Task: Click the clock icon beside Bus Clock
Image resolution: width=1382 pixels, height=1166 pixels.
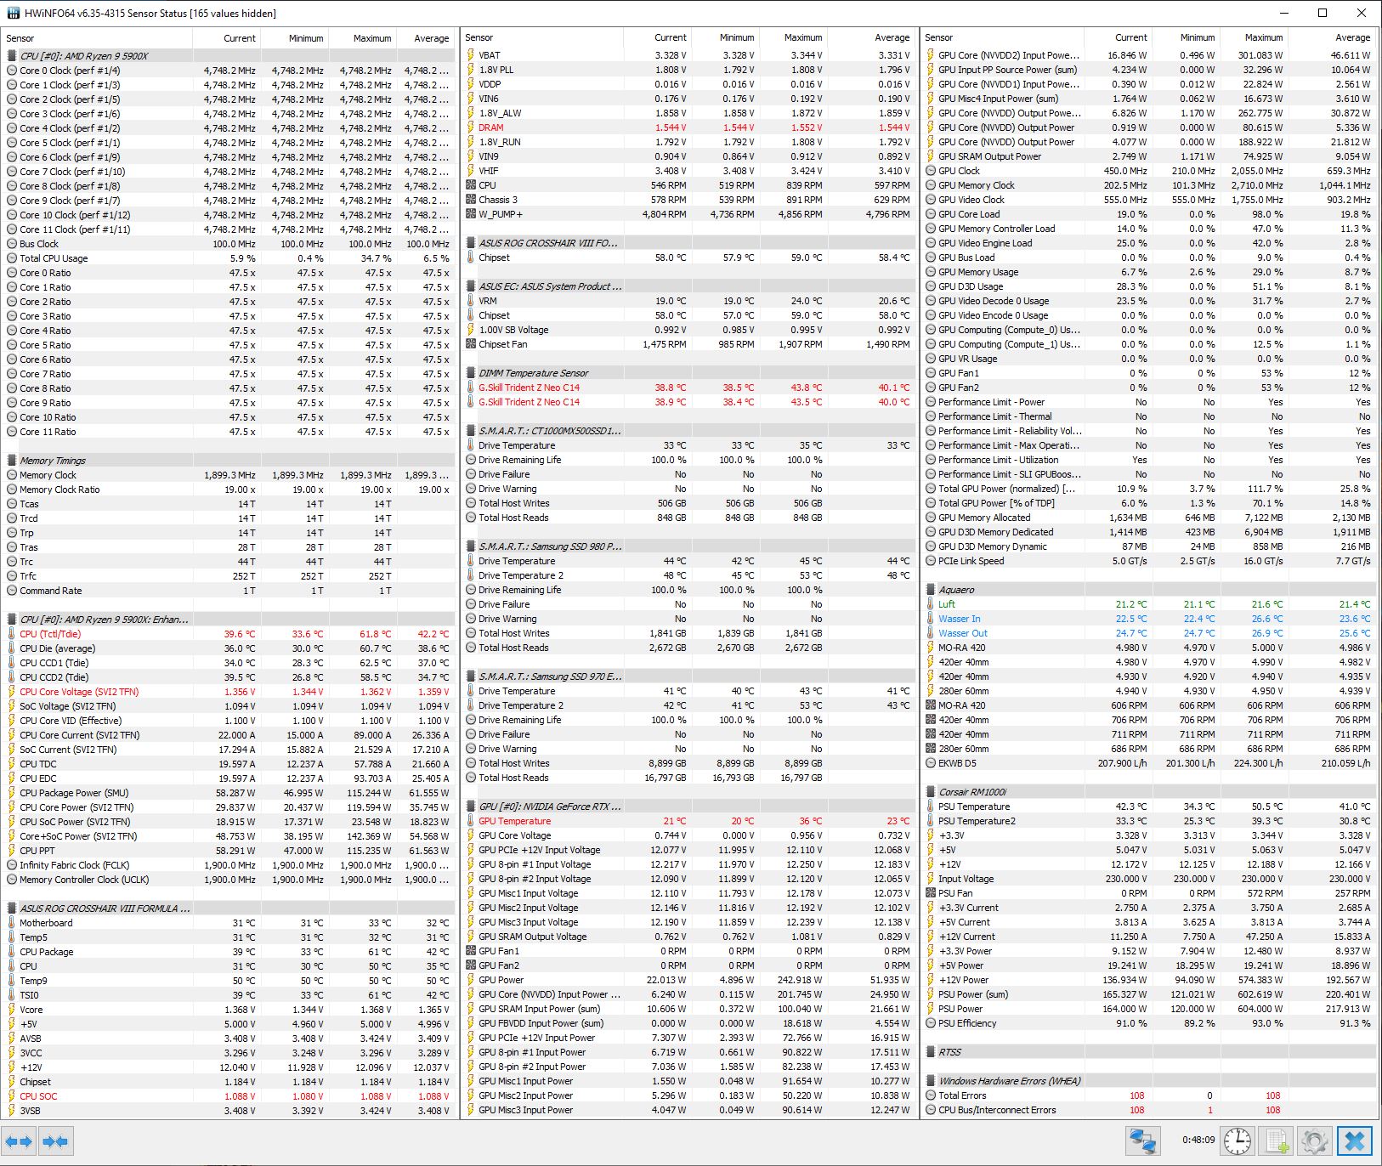Action: [12, 244]
